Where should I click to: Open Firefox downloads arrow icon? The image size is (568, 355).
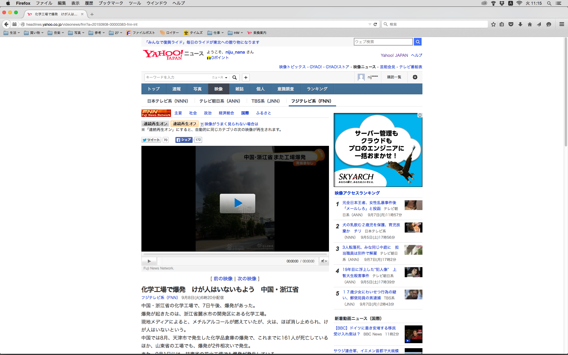[x=520, y=24]
